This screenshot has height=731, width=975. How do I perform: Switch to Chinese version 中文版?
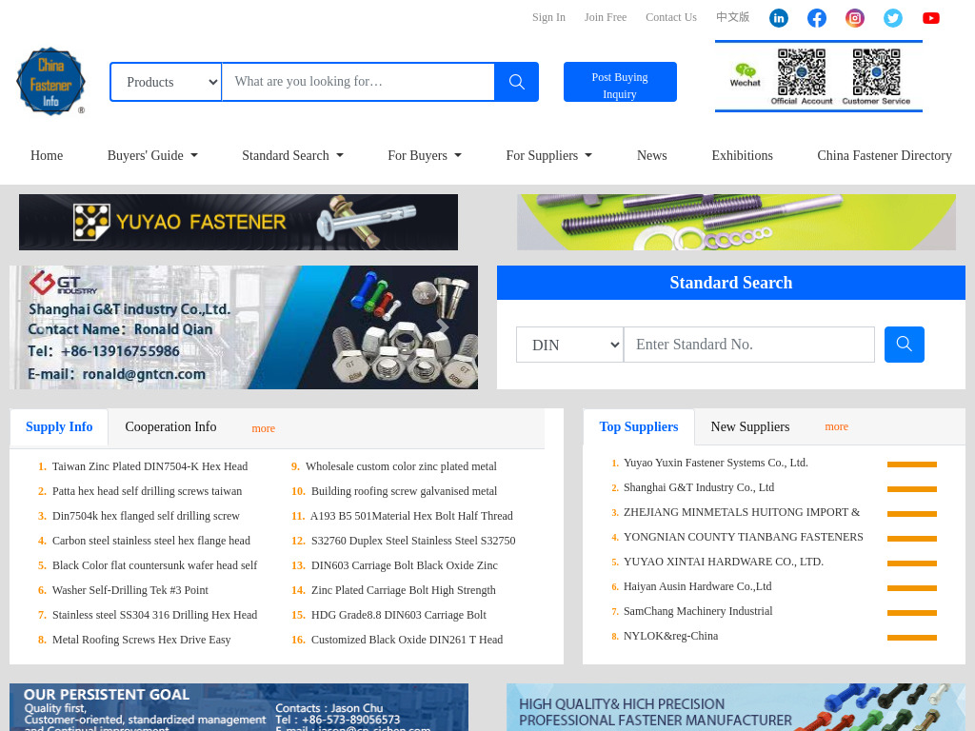(732, 17)
